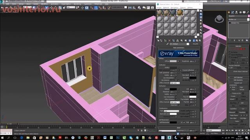
Task: Click Refract color swatch
Action: [x=173, y=89]
